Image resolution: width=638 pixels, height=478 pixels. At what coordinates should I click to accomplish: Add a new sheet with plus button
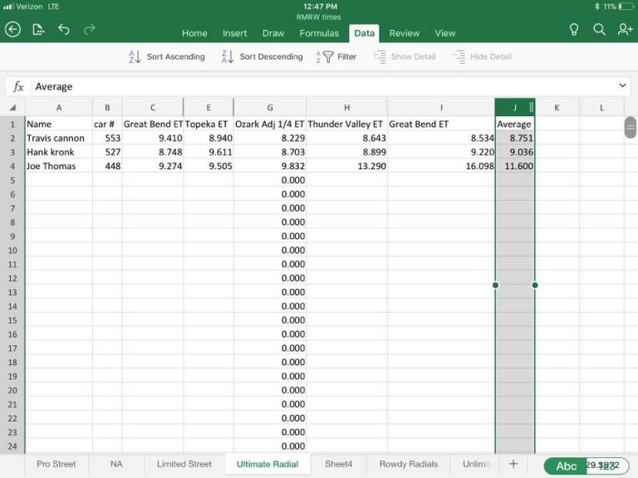[x=513, y=464]
